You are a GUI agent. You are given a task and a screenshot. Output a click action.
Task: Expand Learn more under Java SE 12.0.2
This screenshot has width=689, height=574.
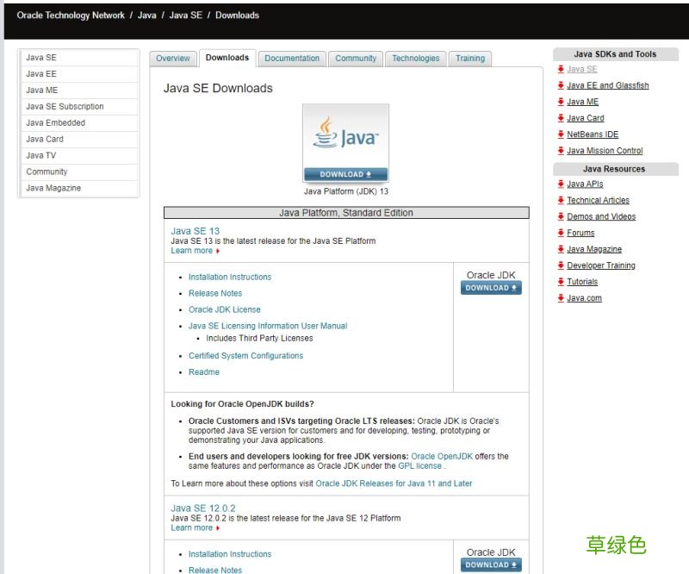pyautogui.click(x=192, y=528)
